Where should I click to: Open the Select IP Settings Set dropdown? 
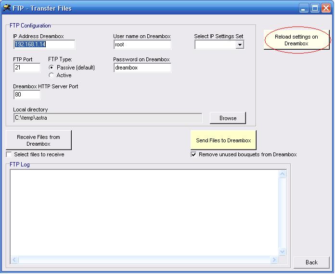pos(240,45)
